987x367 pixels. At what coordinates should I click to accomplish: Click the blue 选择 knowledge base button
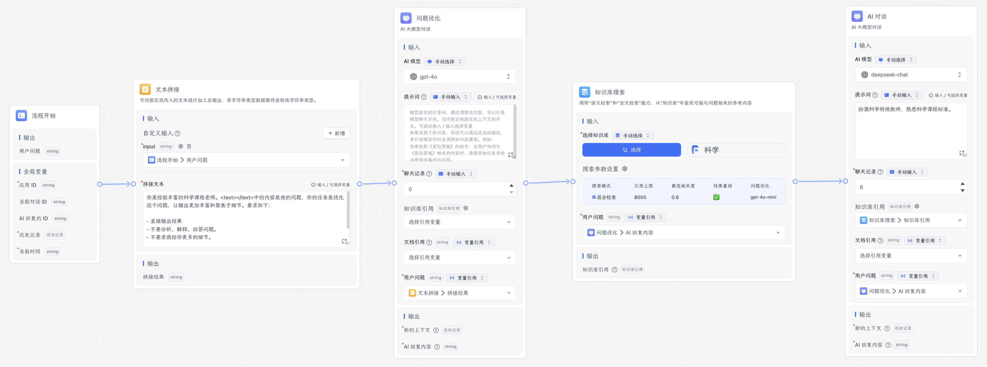coord(631,150)
